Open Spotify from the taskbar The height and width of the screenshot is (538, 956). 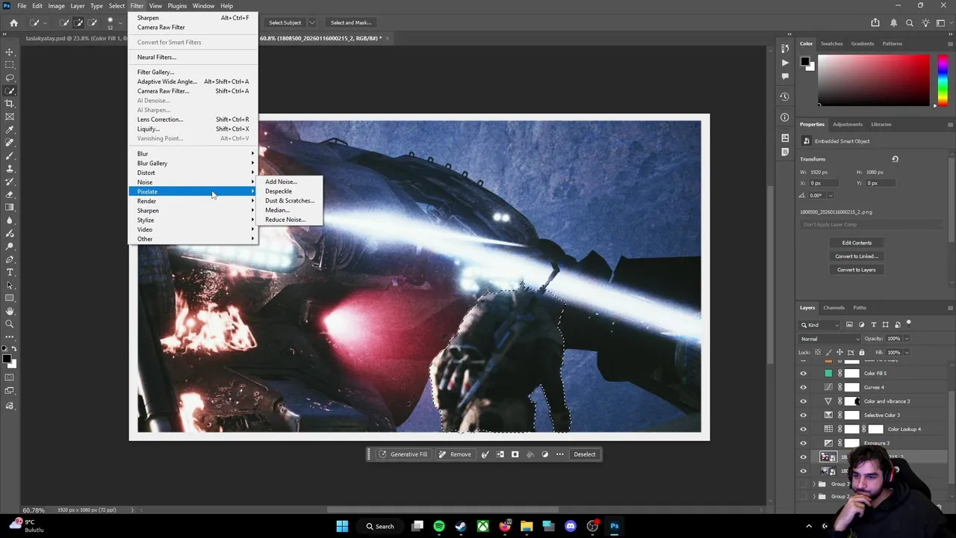click(x=439, y=526)
